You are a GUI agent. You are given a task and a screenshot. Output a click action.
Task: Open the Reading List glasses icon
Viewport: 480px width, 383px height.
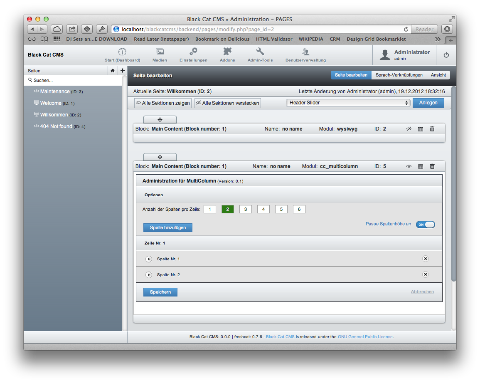click(32, 39)
